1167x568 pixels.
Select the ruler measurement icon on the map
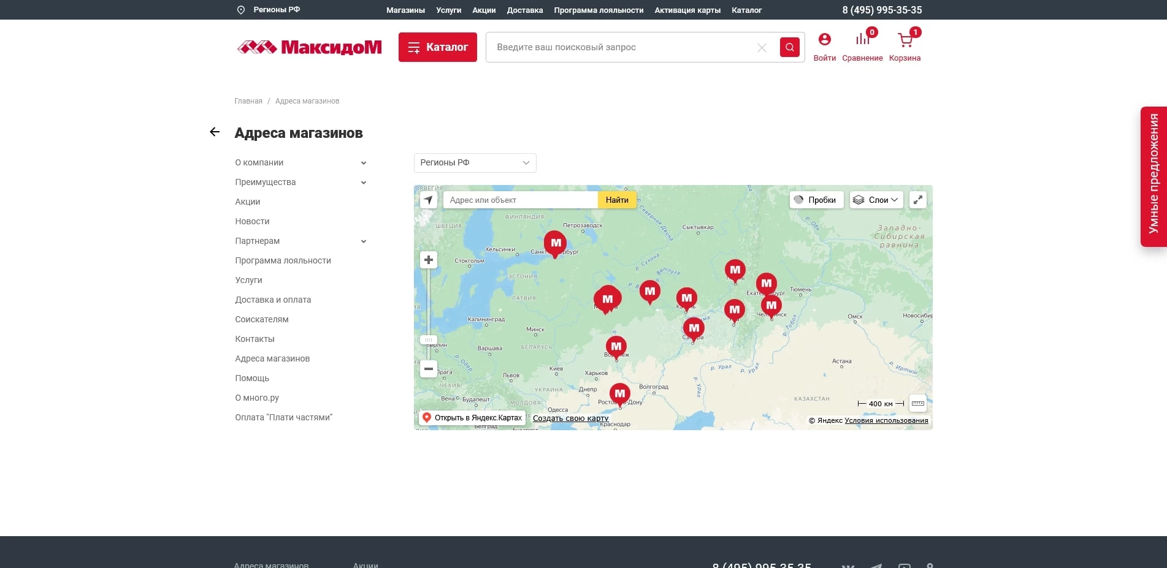click(917, 403)
